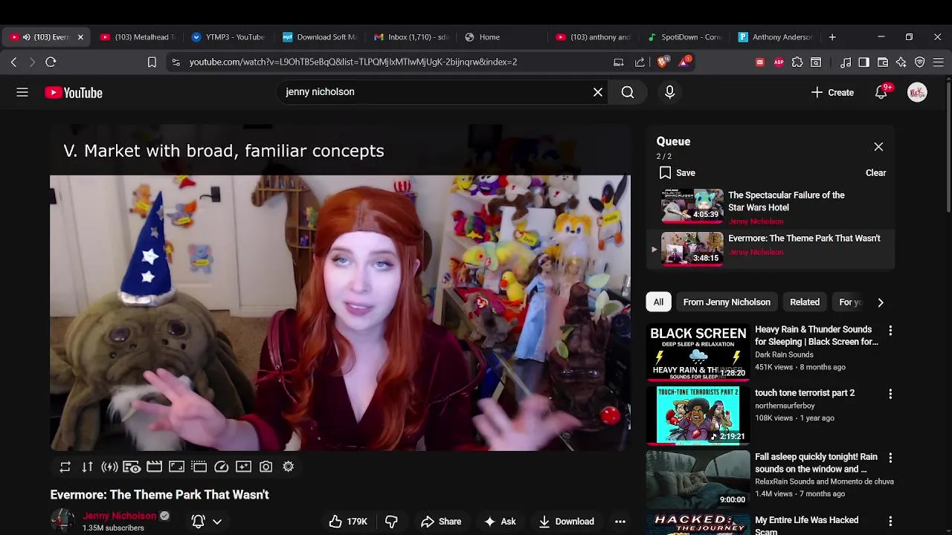Like the video with 179K likes
The width and height of the screenshot is (952, 535).
[349, 522]
